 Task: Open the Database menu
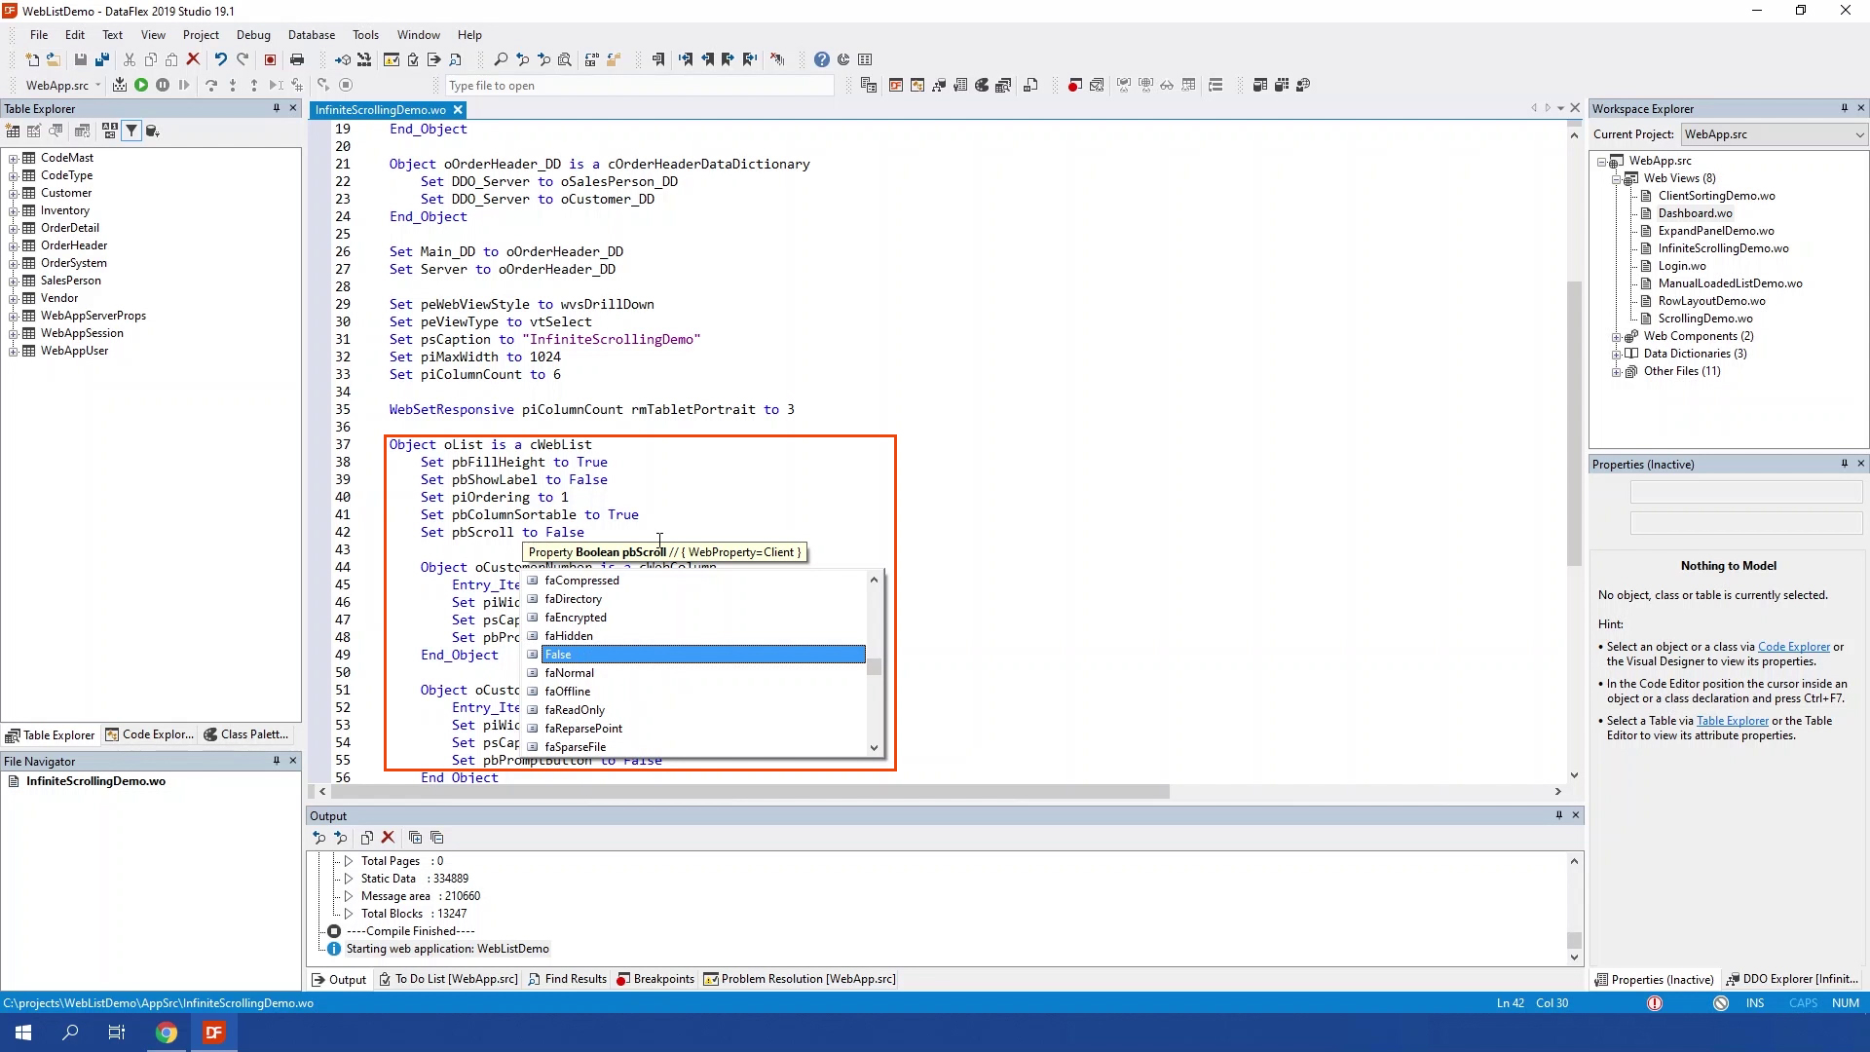pyautogui.click(x=312, y=35)
